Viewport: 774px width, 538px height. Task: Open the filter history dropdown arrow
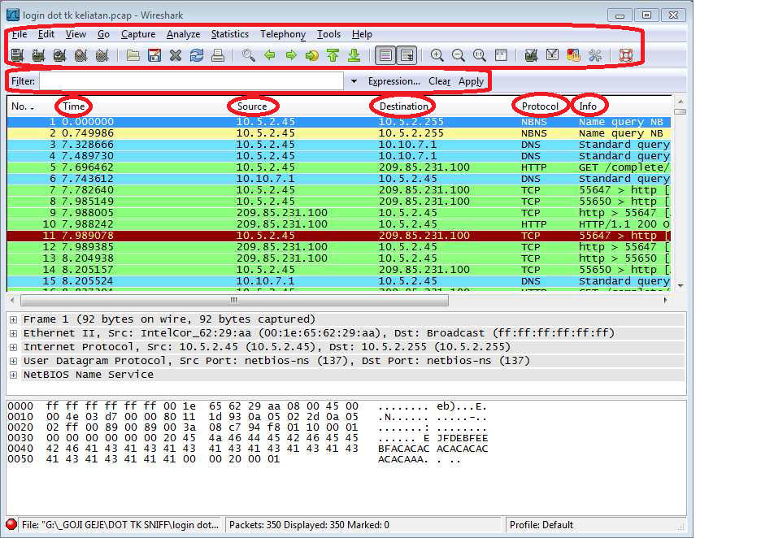354,80
